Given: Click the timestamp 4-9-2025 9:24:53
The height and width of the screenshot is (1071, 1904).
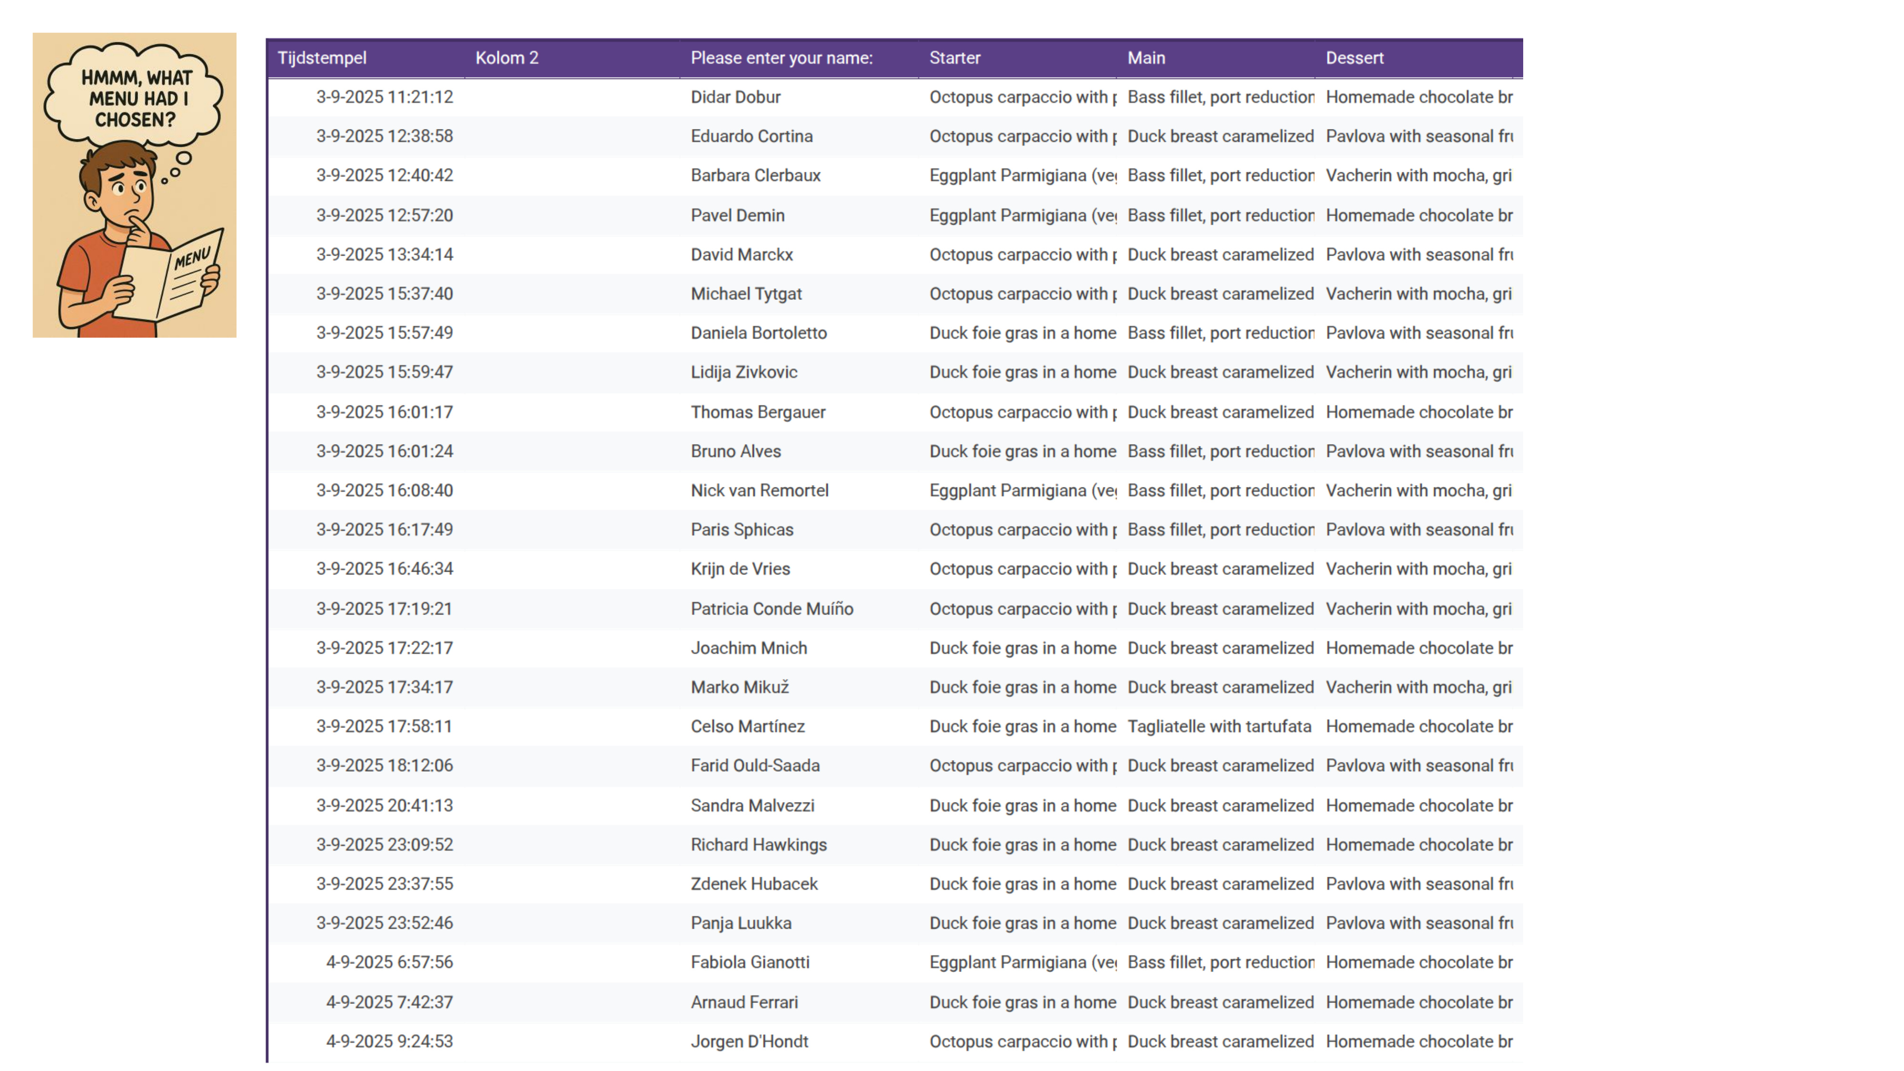Looking at the screenshot, I should 389,1041.
